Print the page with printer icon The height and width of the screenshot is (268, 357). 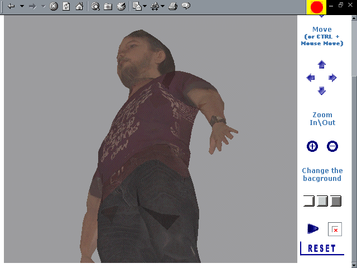tap(173, 7)
